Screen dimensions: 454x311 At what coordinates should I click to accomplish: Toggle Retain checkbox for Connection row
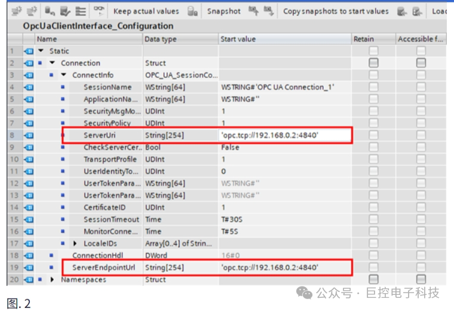373,63
